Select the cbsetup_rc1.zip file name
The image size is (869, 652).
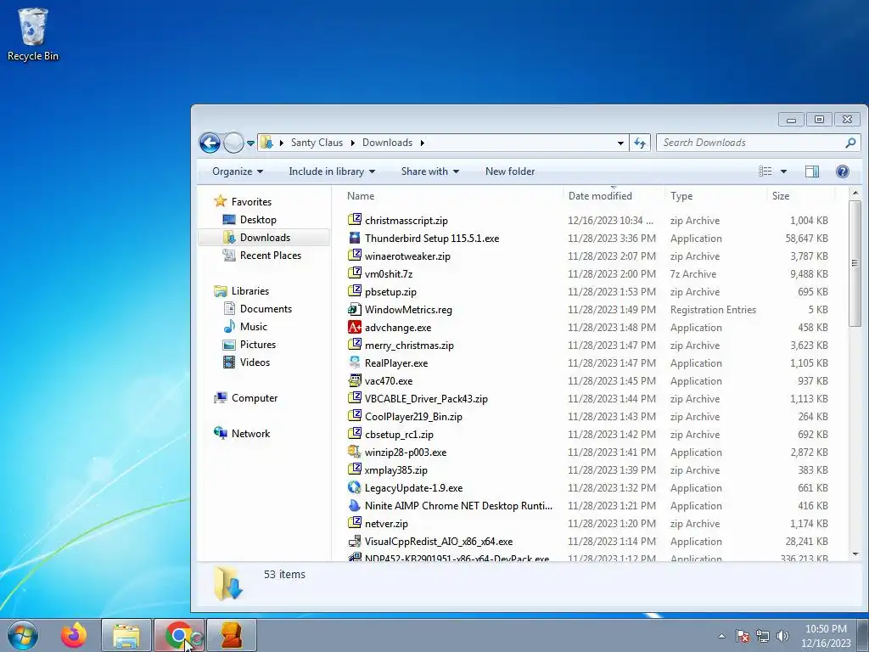click(399, 434)
